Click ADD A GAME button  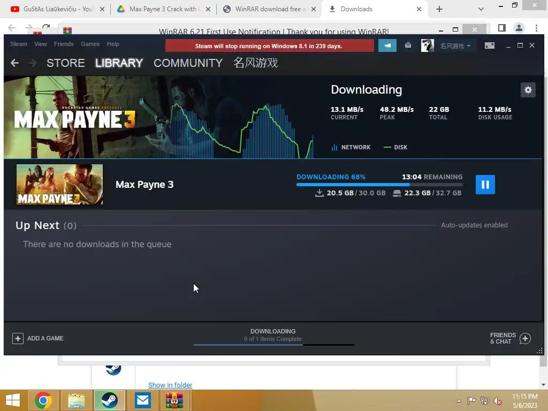[38, 338]
